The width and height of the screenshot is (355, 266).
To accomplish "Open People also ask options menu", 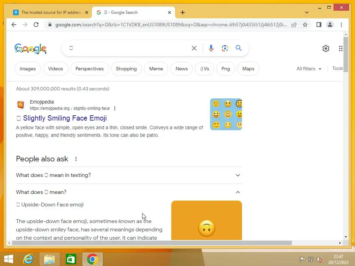I will click(76, 159).
